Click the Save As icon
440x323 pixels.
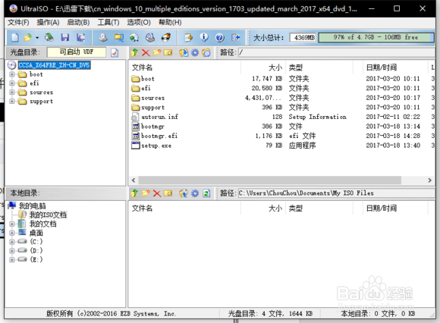click(x=81, y=37)
